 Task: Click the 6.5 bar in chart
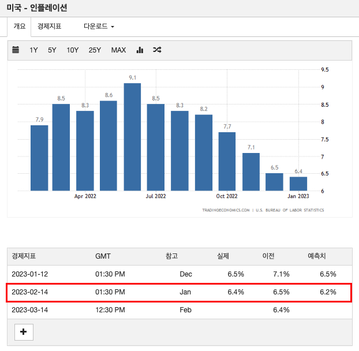(x=274, y=182)
